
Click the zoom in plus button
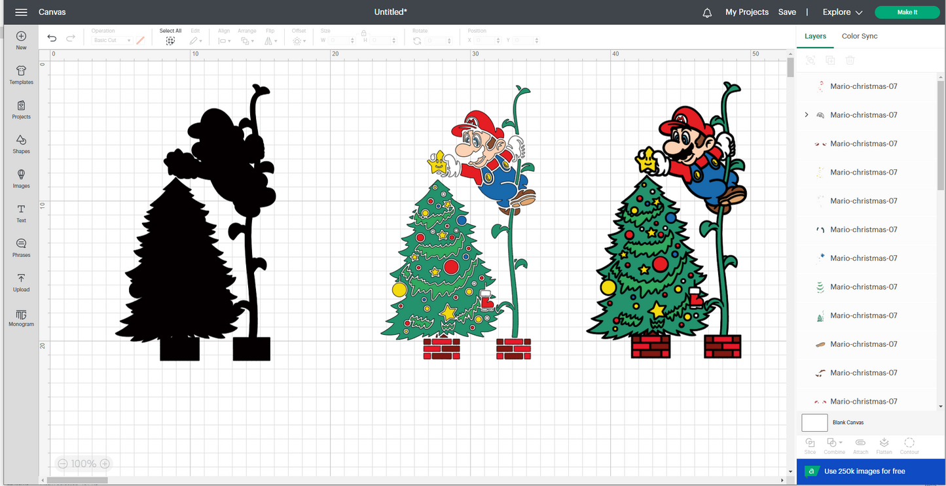(x=105, y=464)
